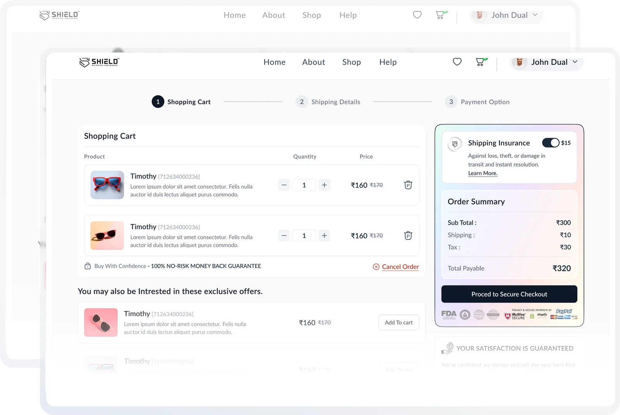The image size is (620, 415).
Task: Open Home in front window navigation
Action: point(274,62)
